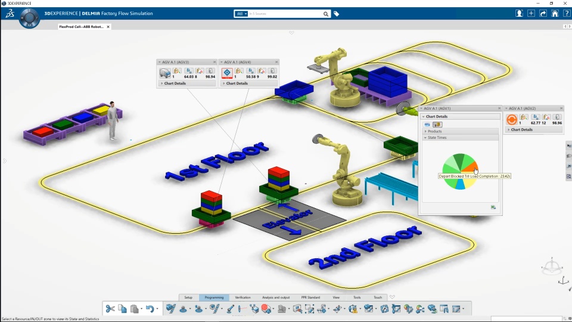Click the statistics icon above 62.77 in AGV2 panel

coord(535,117)
